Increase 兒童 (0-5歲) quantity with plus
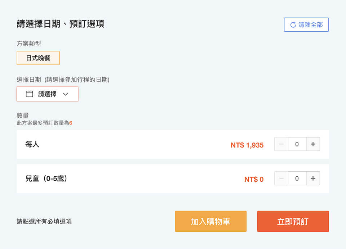 [x=313, y=178]
